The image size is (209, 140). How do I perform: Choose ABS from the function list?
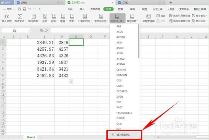[119, 26]
